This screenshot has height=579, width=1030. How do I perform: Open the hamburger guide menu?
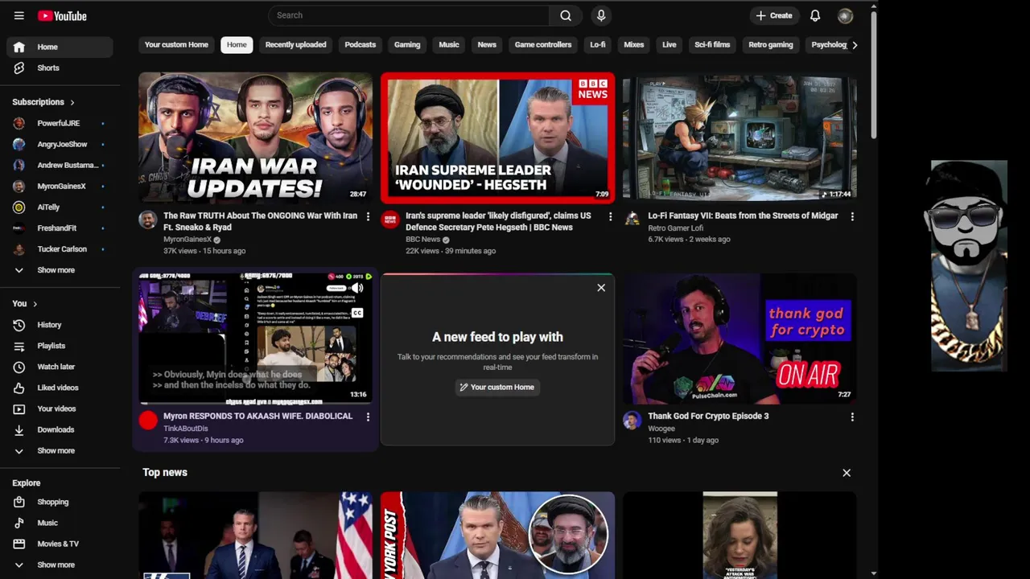point(19,15)
